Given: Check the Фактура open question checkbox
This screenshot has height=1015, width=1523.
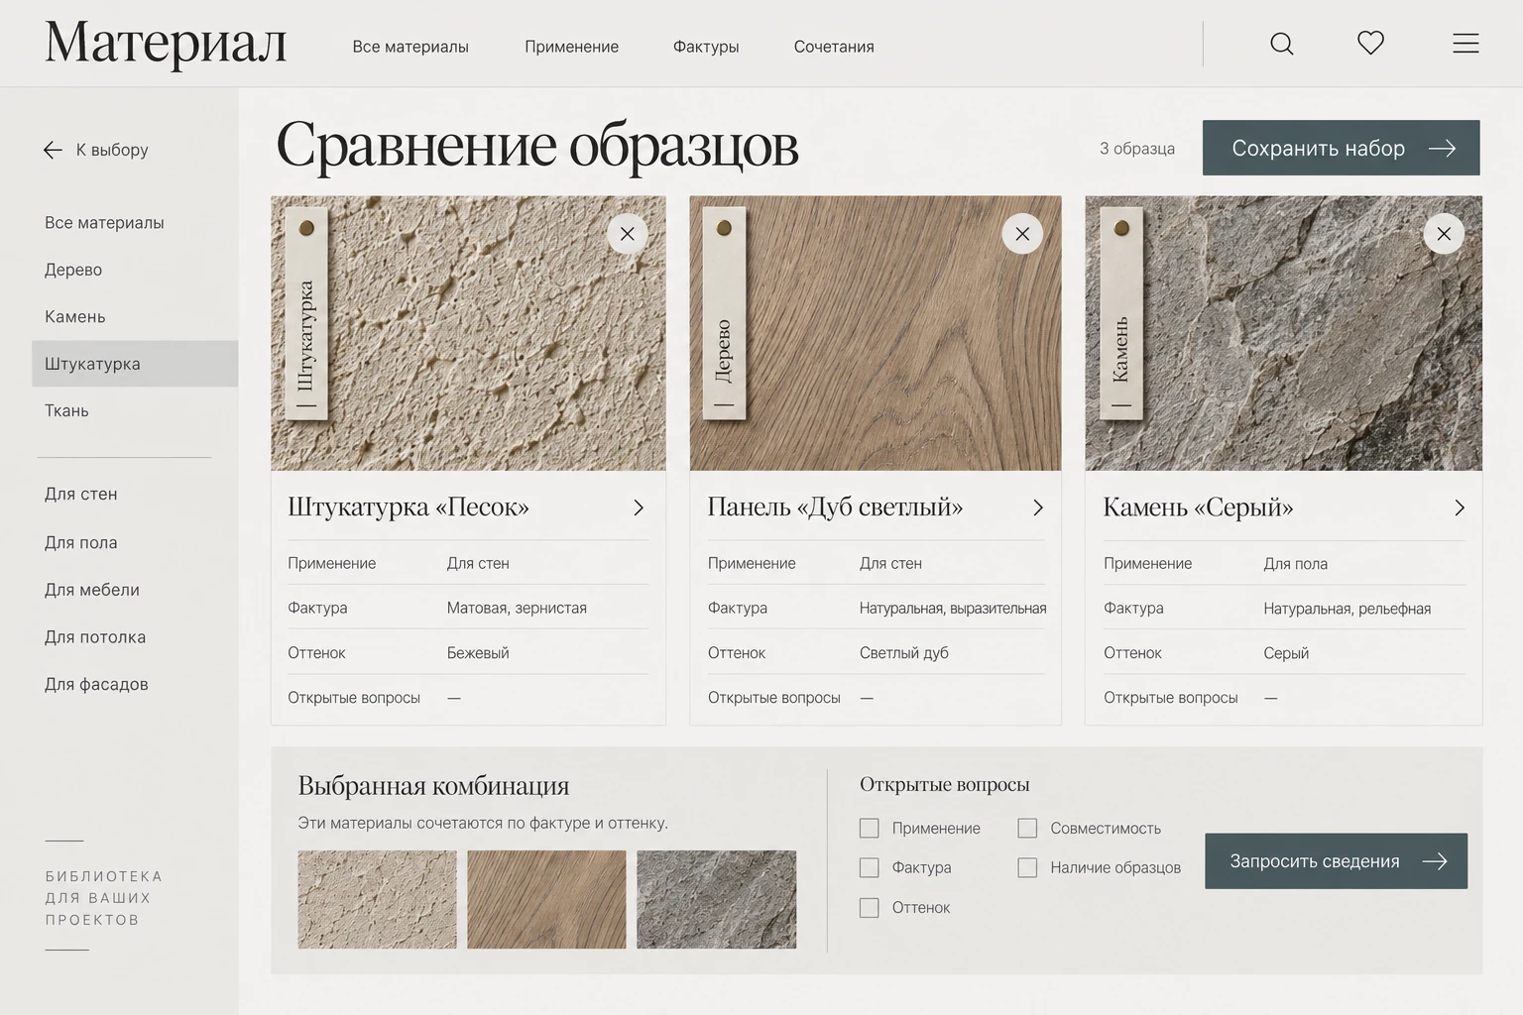Looking at the screenshot, I should click(x=870, y=867).
